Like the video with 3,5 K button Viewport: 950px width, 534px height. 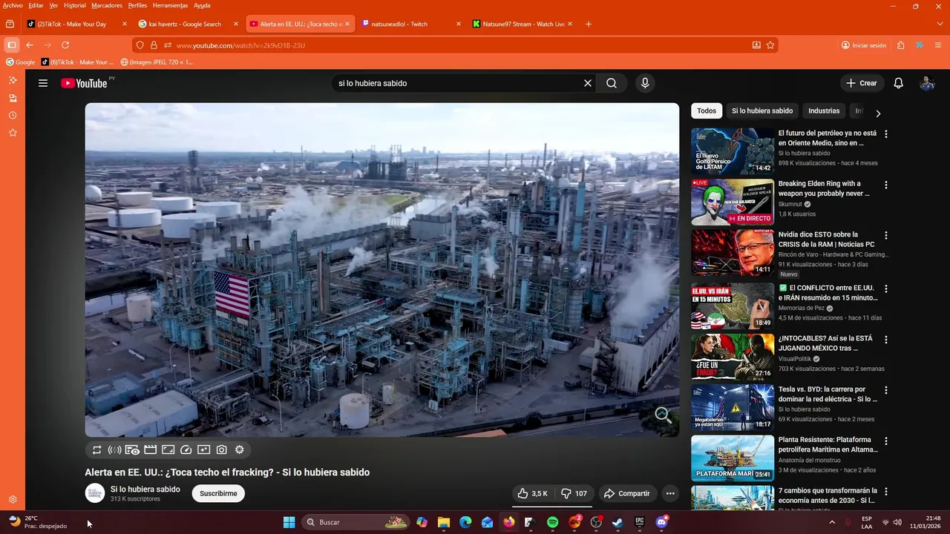(534, 493)
